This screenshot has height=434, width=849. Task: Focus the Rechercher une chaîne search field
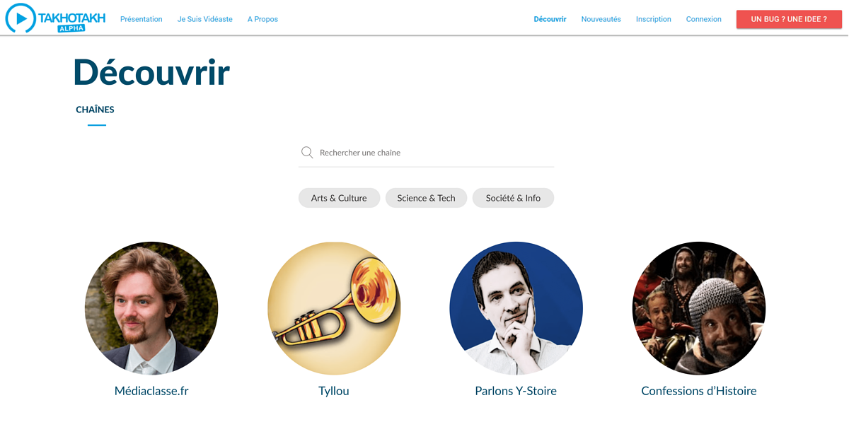coord(426,153)
